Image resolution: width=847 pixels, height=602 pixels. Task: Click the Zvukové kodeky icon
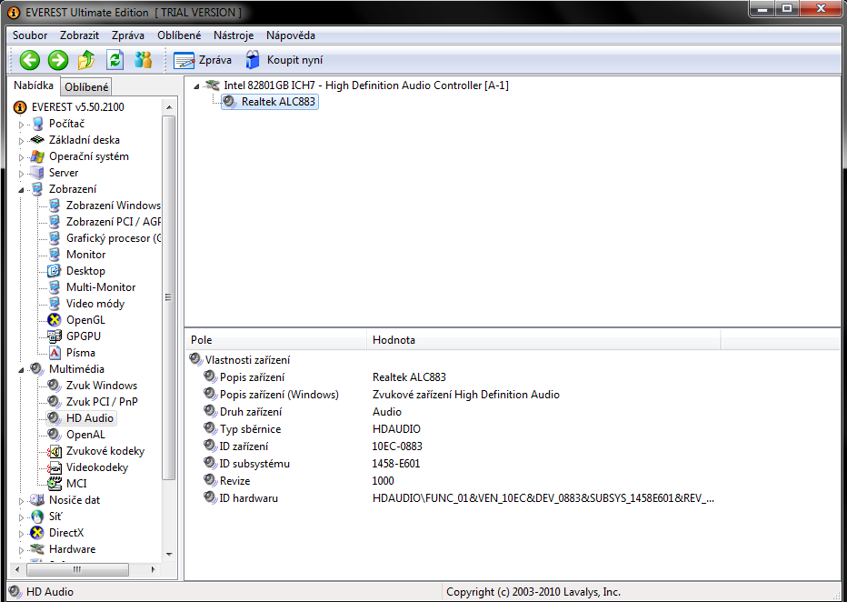click(x=54, y=451)
